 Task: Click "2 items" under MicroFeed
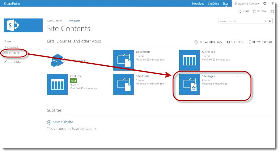click(x=206, y=56)
